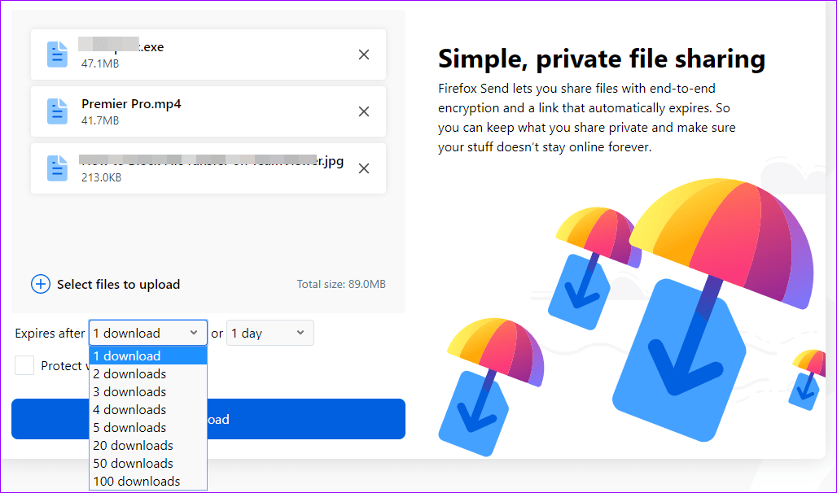Choose 100 downloads option
The width and height of the screenshot is (837, 493).
click(148, 482)
